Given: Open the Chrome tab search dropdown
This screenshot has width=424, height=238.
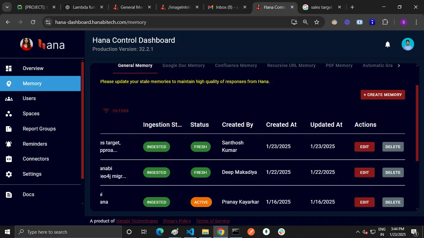Looking at the screenshot, I should pyautogui.click(x=7, y=7).
